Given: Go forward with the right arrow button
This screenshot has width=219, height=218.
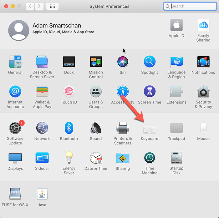Looking at the screenshot, I should click(x=39, y=6).
